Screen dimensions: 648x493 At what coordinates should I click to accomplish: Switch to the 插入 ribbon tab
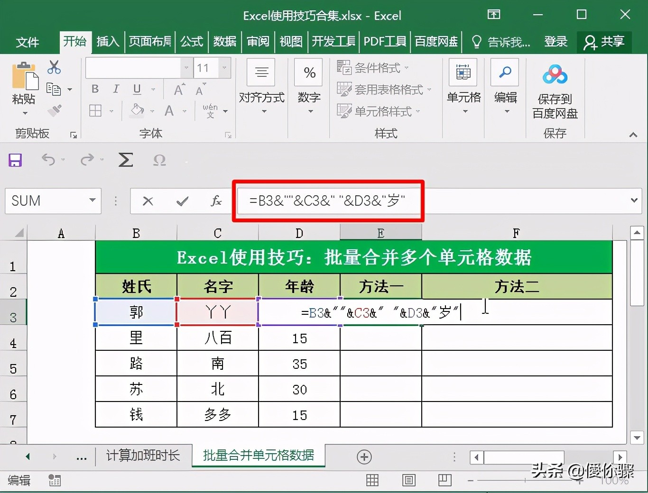coord(108,42)
